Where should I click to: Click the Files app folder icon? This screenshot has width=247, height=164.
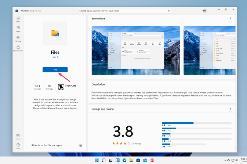click(x=55, y=33)
